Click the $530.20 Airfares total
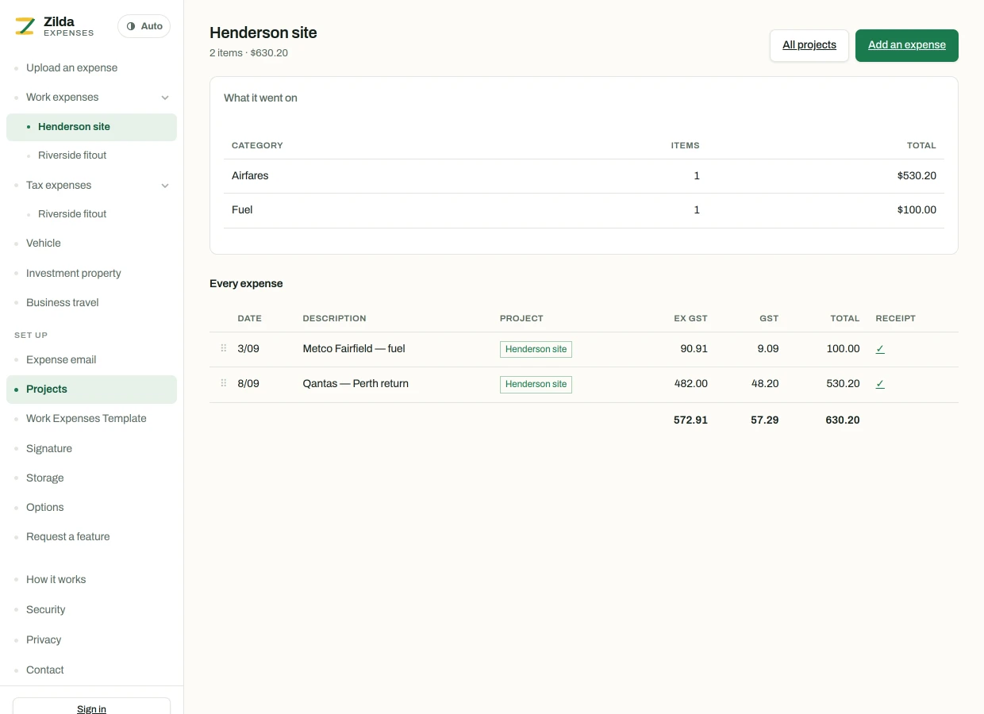 917,175
